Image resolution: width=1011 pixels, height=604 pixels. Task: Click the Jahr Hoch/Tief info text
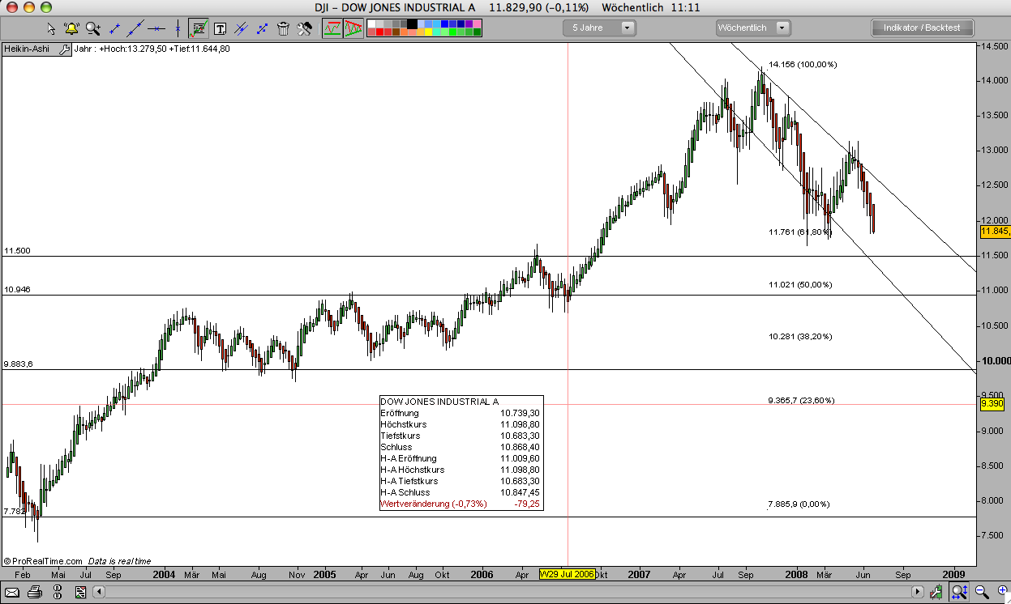click(152, 49)
